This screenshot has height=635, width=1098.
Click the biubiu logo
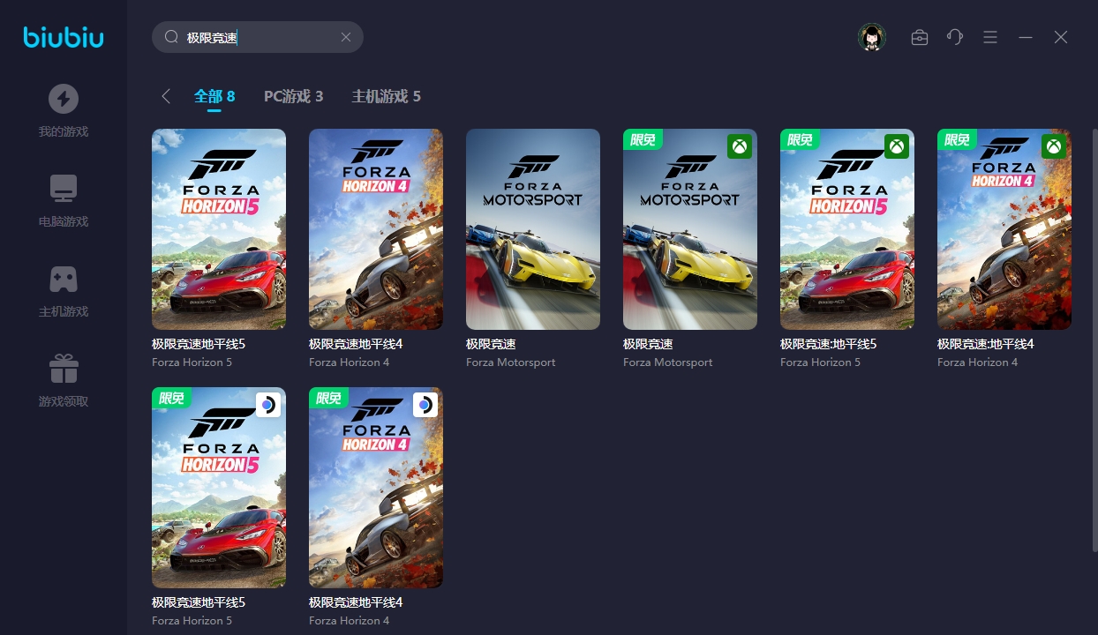point(64,37)
